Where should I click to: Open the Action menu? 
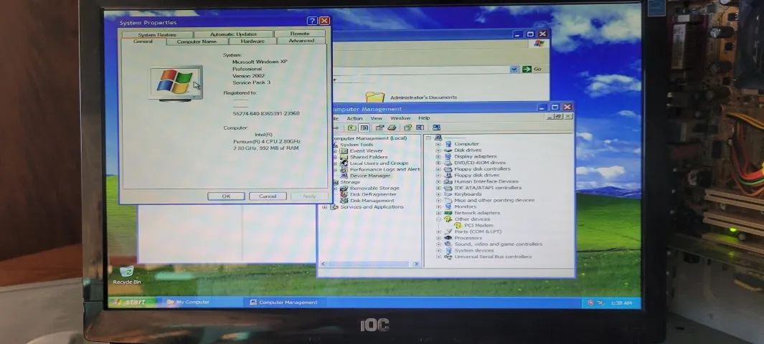354,118
